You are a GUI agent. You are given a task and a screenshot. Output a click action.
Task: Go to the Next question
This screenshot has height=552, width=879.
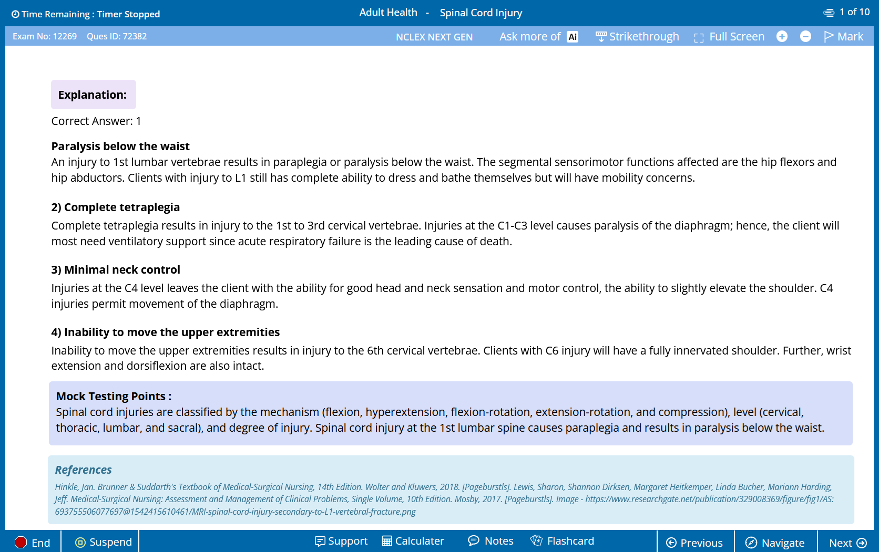click(848, 543)
